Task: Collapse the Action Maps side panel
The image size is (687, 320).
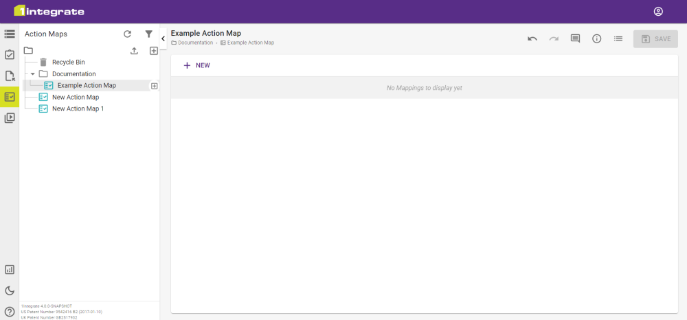Action: [x=163, y=39]
